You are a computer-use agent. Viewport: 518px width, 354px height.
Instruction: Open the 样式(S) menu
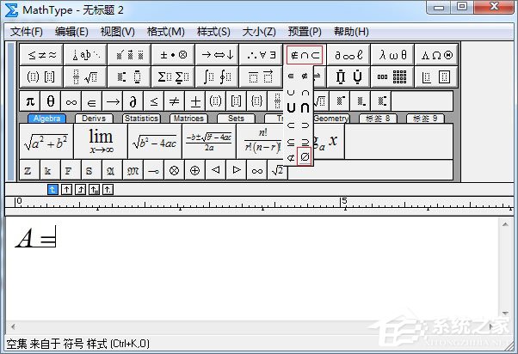pyautogui.click(x=213, y=32)
